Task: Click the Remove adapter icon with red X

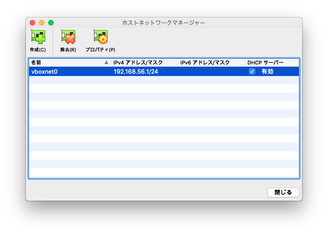Action: pos(68,37)
